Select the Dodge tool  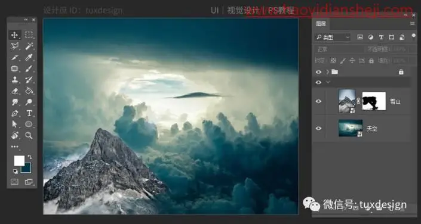click(29, 102)
